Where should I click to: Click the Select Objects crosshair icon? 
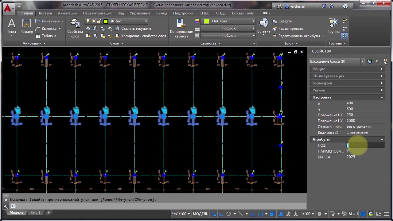click(x=377, y=61)
